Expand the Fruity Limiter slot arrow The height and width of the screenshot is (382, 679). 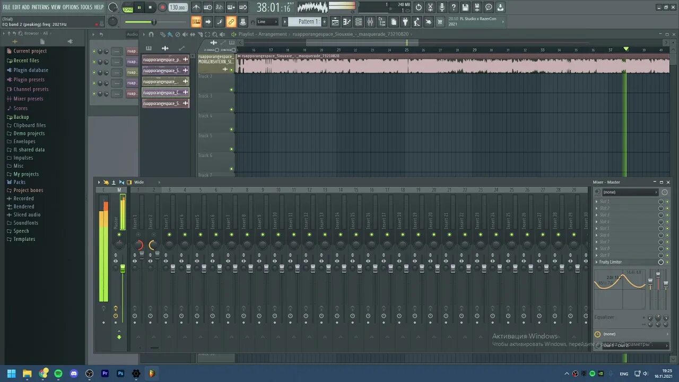tap(597, 262)
